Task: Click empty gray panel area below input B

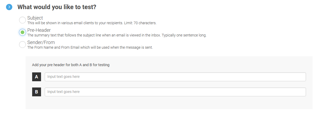Action: pos(169,103)
